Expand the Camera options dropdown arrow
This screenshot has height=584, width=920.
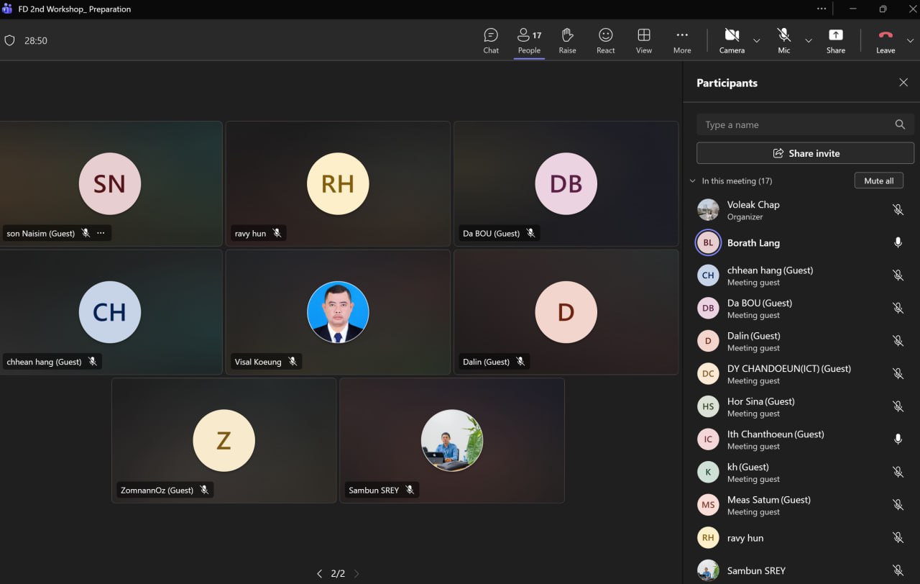point(756,41)
